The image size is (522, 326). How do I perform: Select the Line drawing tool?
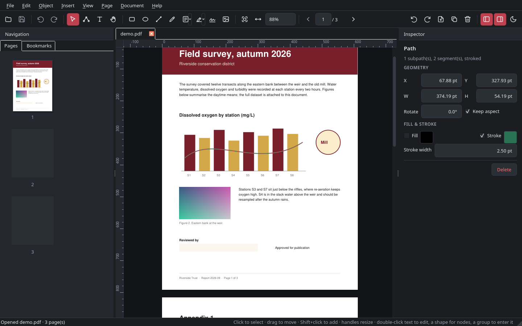pos(159,19)
